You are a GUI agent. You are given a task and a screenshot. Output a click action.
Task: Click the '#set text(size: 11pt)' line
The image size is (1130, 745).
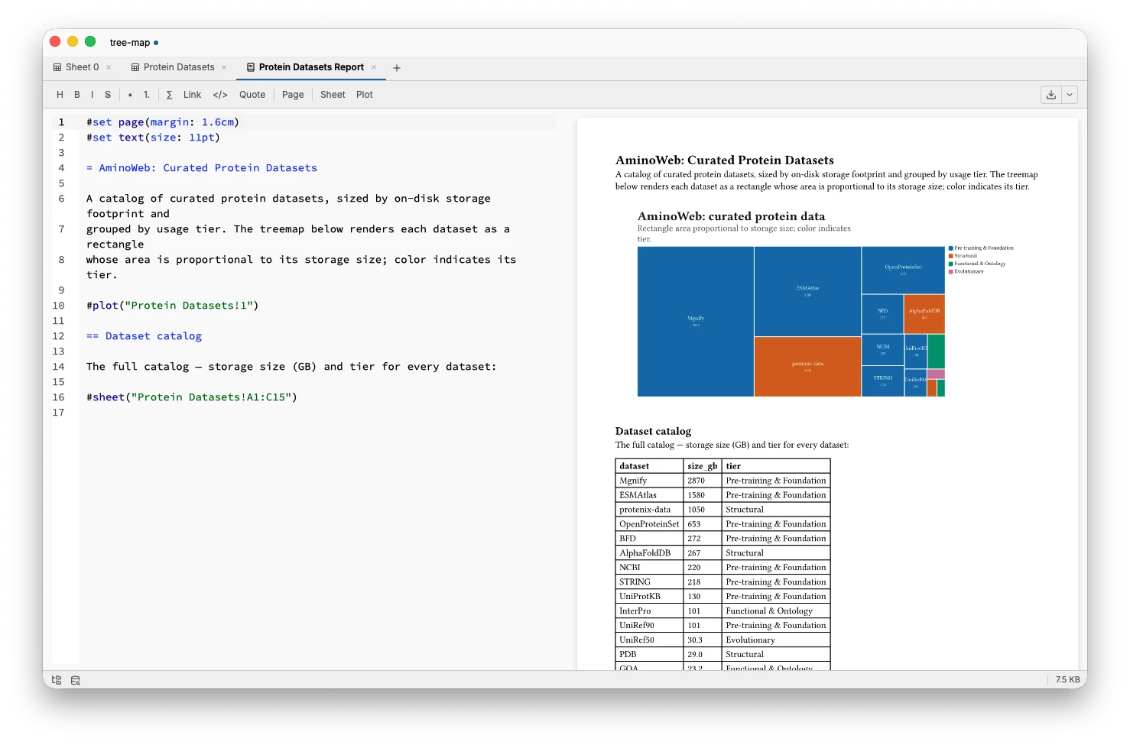(153, 138)
